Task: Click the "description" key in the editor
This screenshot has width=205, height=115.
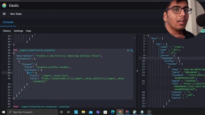Action: pos(24,56)
